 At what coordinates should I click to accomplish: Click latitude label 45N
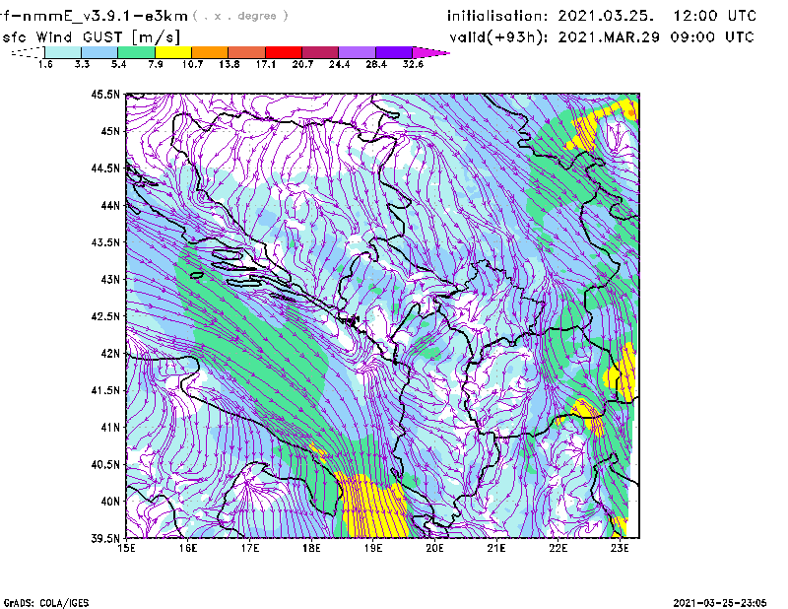(110, 131)
